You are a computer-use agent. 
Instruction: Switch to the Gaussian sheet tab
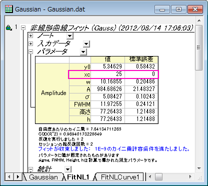(x=43, y=177)
